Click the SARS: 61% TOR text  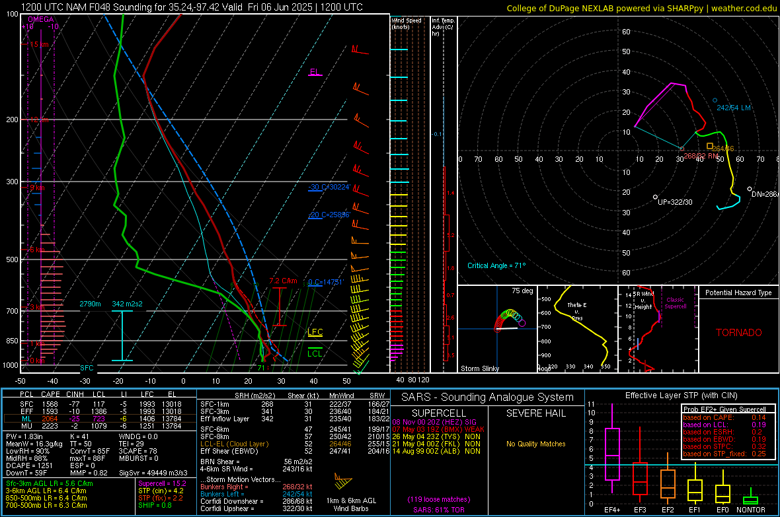point(439,510)
